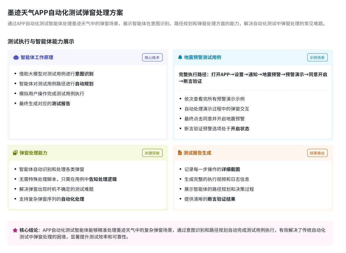Click the section heading 测试执行与智能体能力展示
This screenshot has width=346, height=253.
tap(40, 42)
